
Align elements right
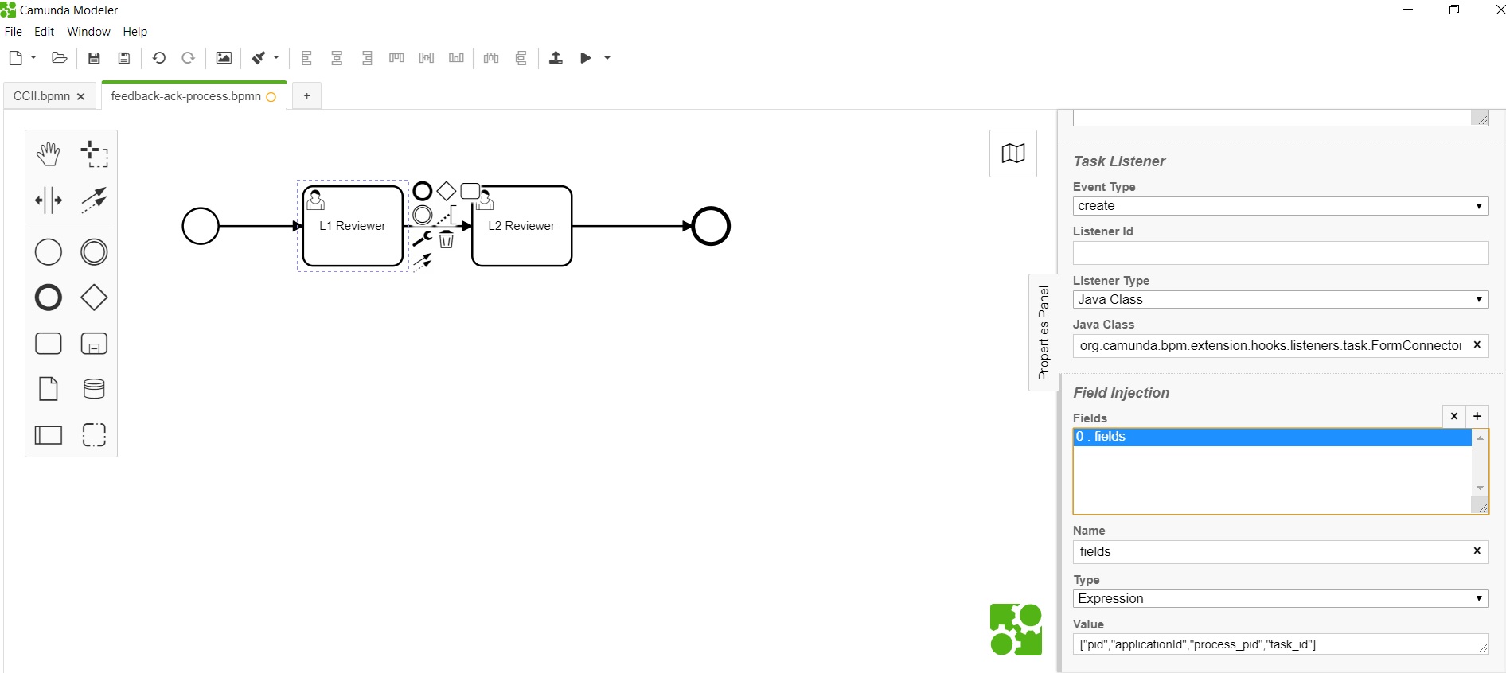click(x=367, y=58)
